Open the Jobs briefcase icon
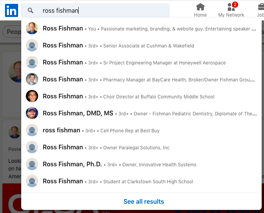The height and width of the screenshot is (213, 264). [261, 10]
